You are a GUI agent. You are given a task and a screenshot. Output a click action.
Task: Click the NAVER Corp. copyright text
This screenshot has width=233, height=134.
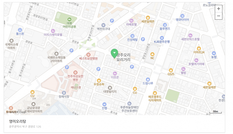point(16,112)
